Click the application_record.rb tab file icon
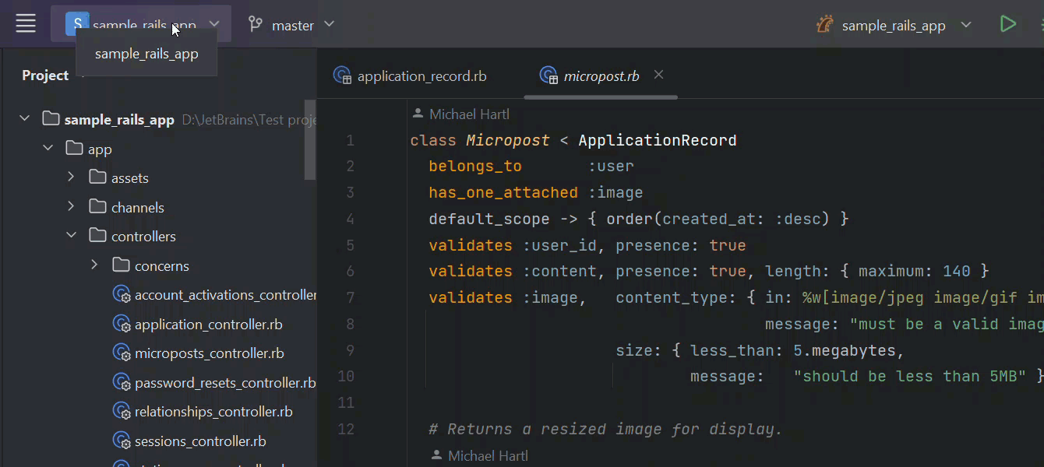 pyautogui.click(x=342, y=75)
